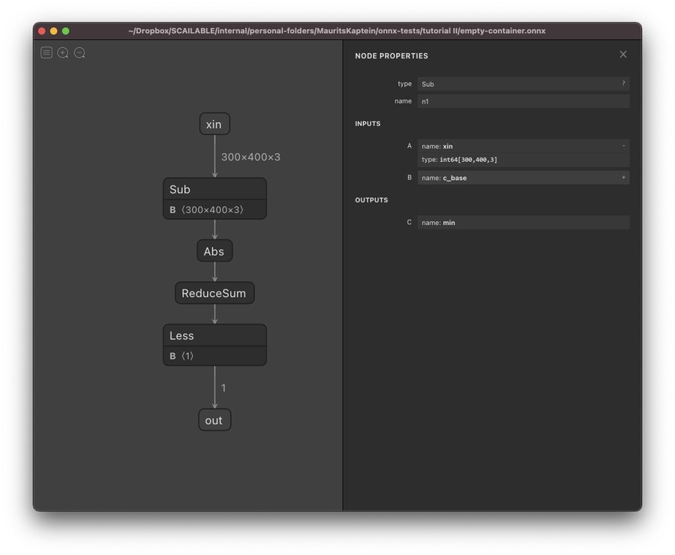Select the Abs node in graph
The height and width of the screenshot is (555, 675).
tap(214, 251)
